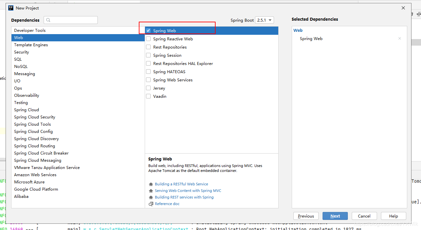The width and height of the screenshot is (421, 230).
Task: Click the Previous button
Action: (x=306, y=216)
